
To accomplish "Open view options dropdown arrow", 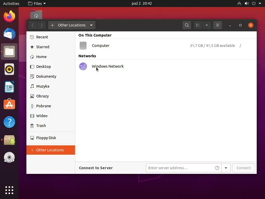I will pos(207,25).
